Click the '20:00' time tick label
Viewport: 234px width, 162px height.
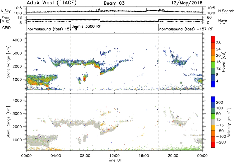(173, 156)
